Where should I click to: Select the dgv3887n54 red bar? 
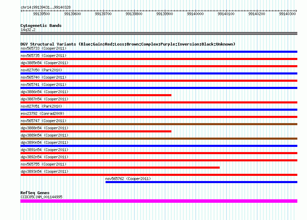(x=159, y=102)
